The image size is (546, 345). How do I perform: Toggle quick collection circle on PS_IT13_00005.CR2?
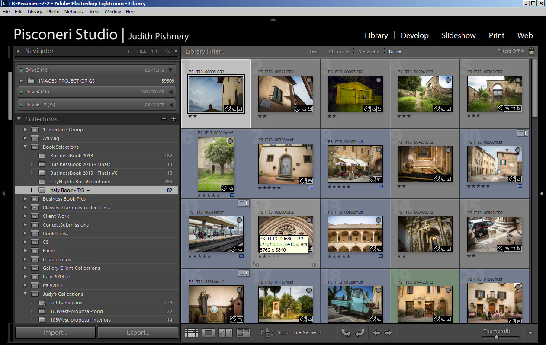[239, 80]
